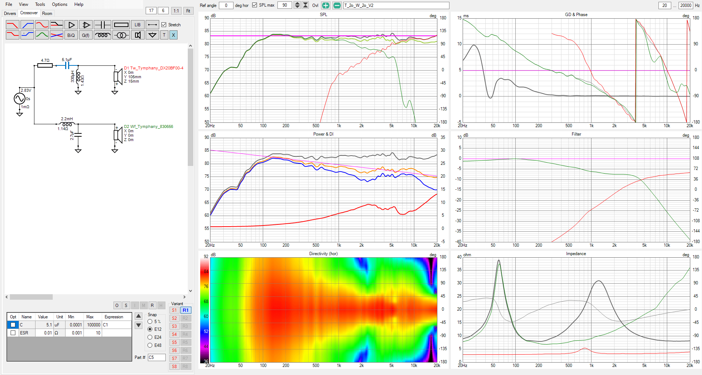Add a blue high-shelf filter block
This screenshot has width=702, height=375.
click(x=27, y=35)
